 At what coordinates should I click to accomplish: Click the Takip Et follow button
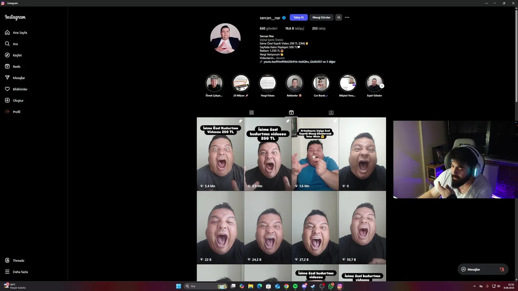coord(299,17)
